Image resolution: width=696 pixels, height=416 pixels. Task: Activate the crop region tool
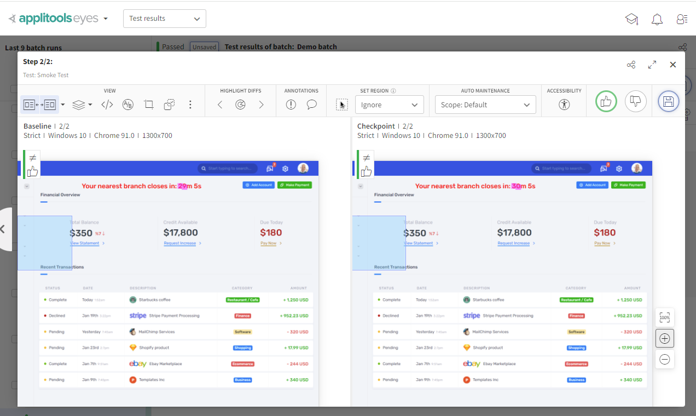coord(148,104)
